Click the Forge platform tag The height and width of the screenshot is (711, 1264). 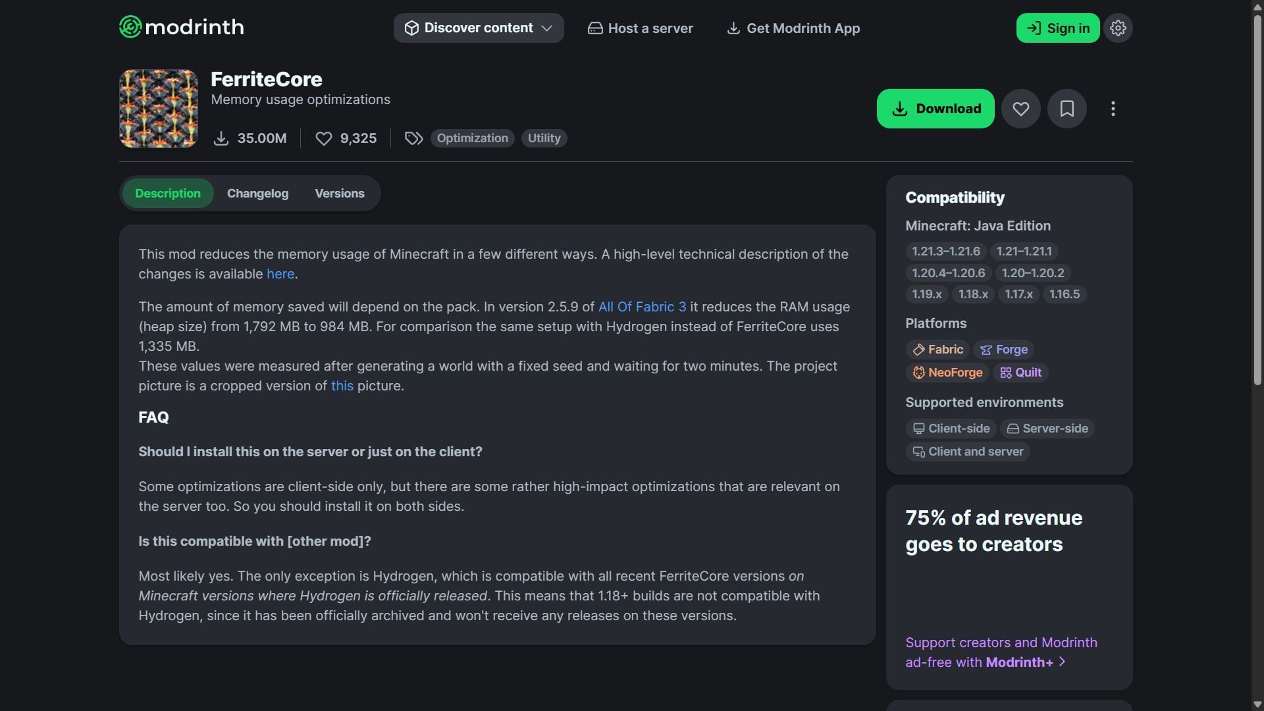click(x=1003, y=350)
